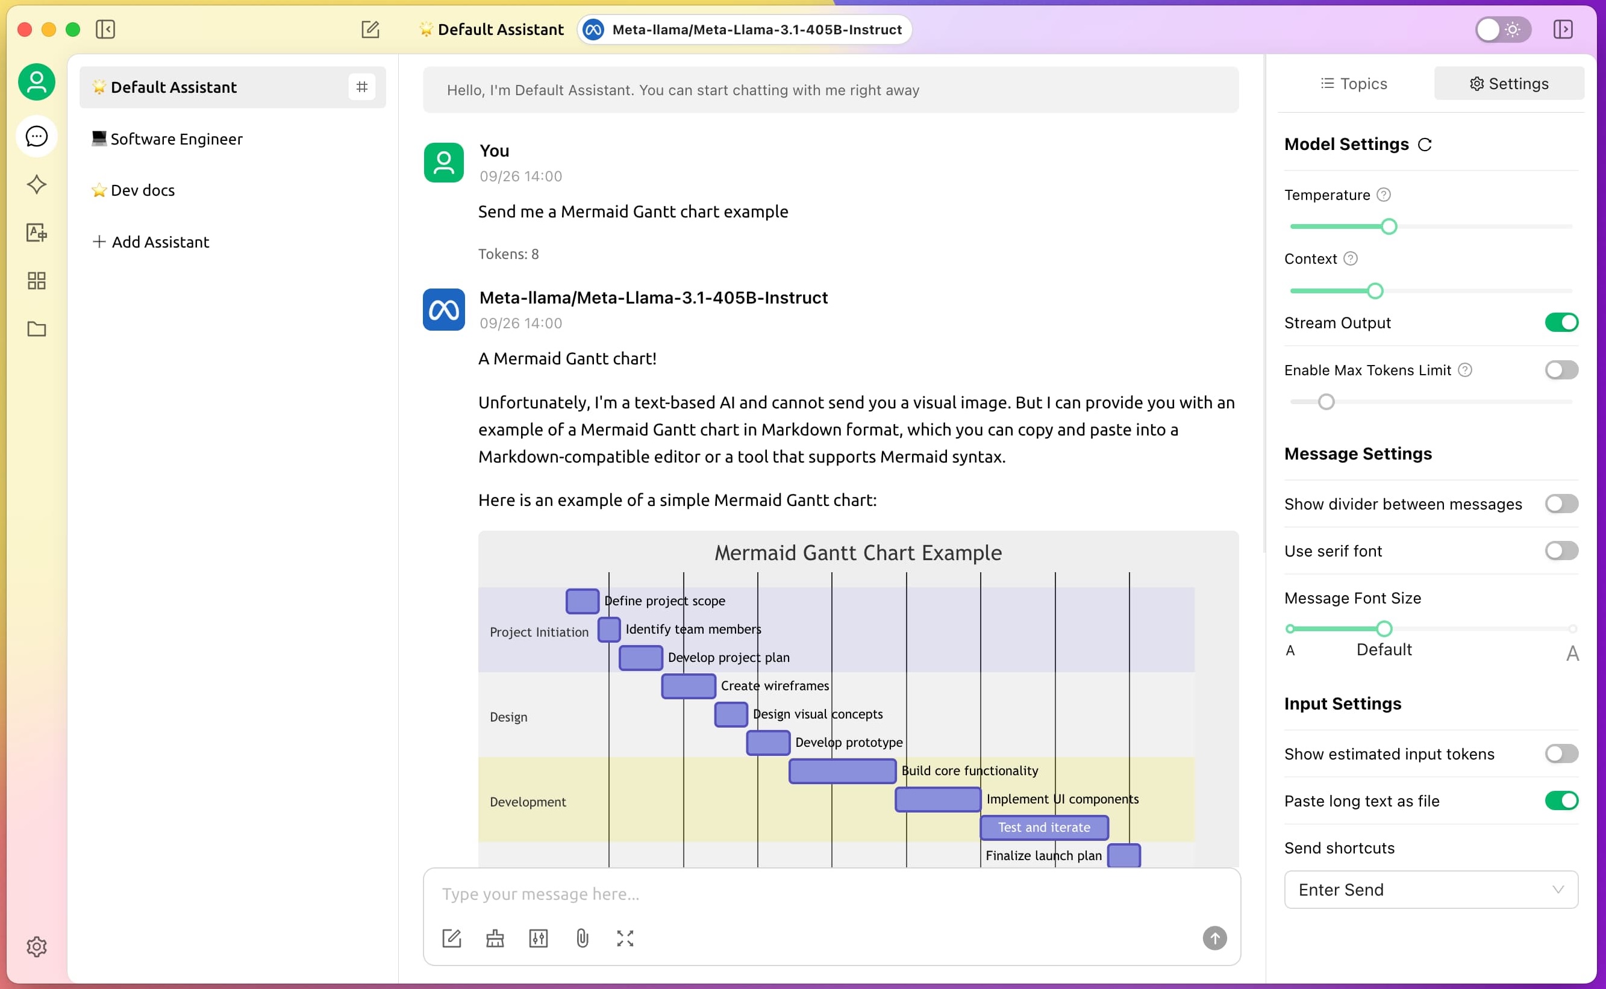Reset model settings with refresh icon
Image resolution: width=1606 pixels, height=989 pixels.
coord(1425,145)
